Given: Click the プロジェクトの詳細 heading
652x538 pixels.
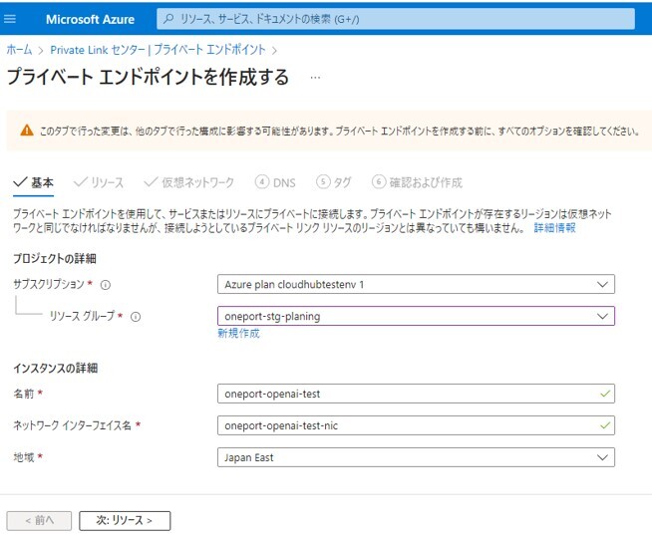Looking at the screenshot, I should pyautogui.click(x=55, y=258).
